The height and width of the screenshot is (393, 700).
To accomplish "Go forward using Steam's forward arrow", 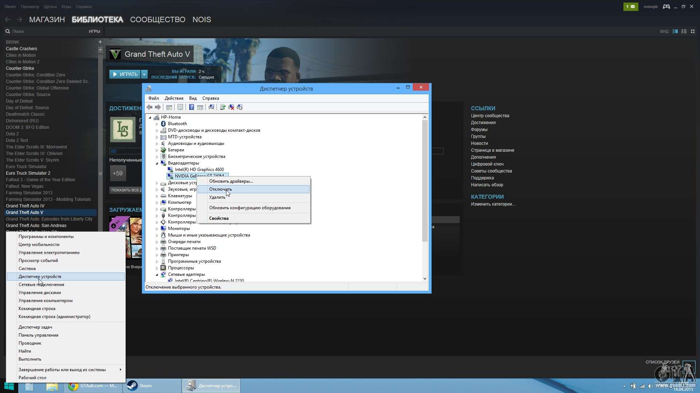I will 20,19.
